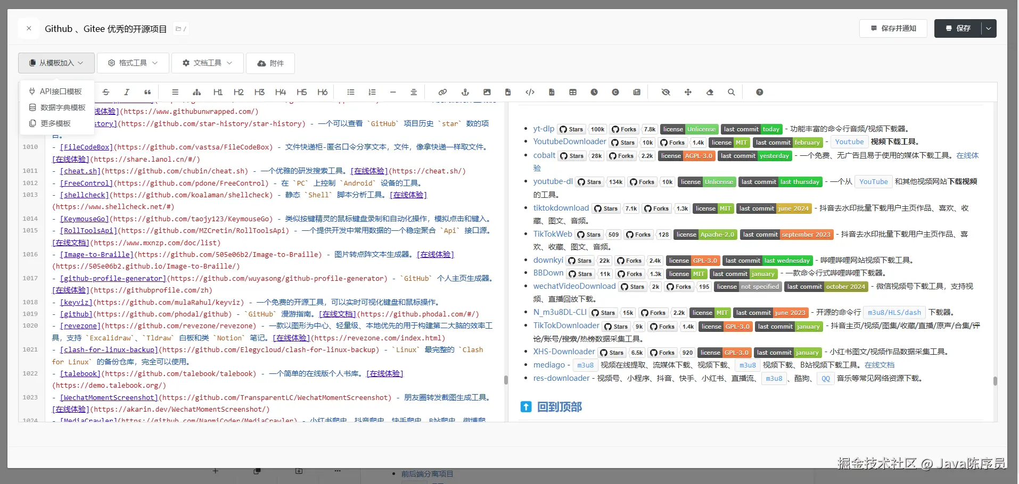Insert an H6 heading
Image resolution: width=1019 pixels, height=484 pixels.
pyautogui.click(x=323, y=92)
